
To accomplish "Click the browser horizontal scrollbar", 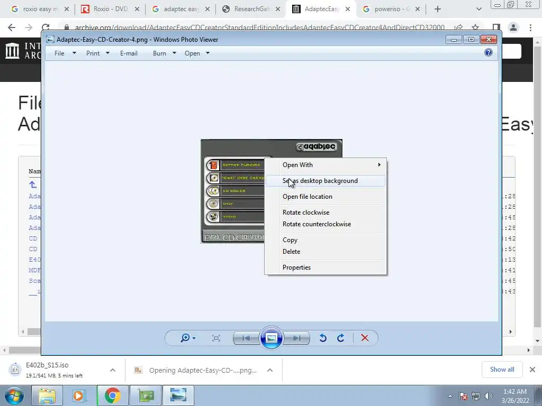I will click(266, 350).
